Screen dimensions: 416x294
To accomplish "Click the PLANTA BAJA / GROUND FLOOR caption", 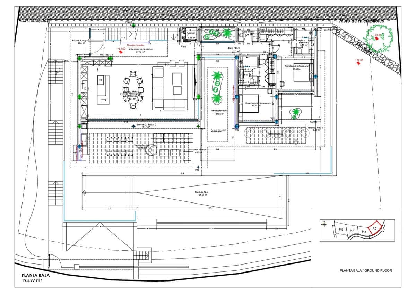I will tap(366, 271).
